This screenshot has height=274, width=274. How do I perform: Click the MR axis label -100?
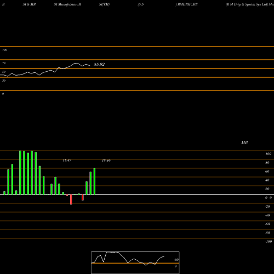pos(269,242)
